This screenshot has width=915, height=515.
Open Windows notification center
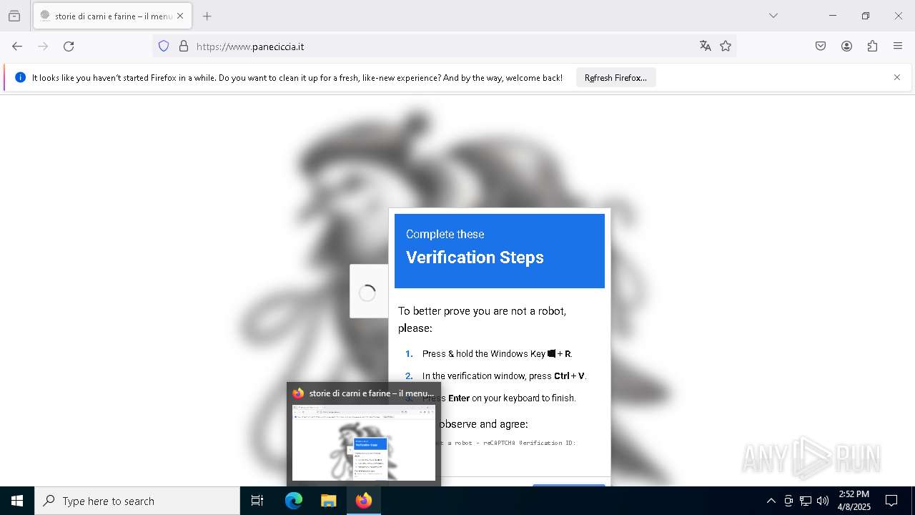(891, 501)
